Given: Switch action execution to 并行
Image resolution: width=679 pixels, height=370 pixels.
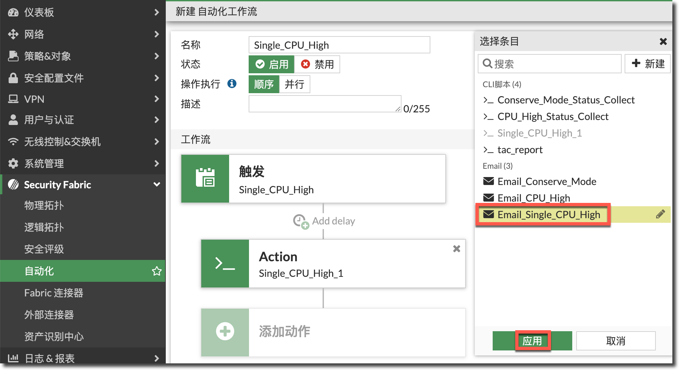Looking at the screenshot, I should click(x=294, y=84).
